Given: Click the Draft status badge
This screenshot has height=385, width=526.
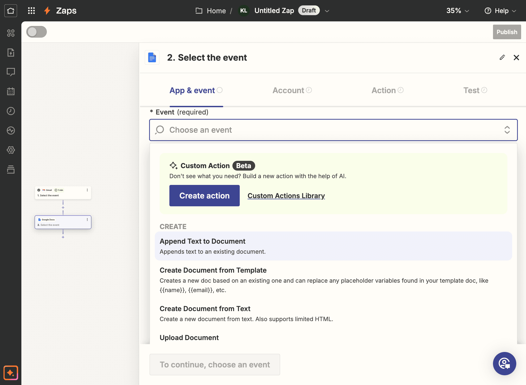Looking at the screenshot, I should (x=309, y=11).
